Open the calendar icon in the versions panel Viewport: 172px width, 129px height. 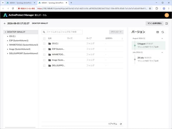[x=158, y=32]
